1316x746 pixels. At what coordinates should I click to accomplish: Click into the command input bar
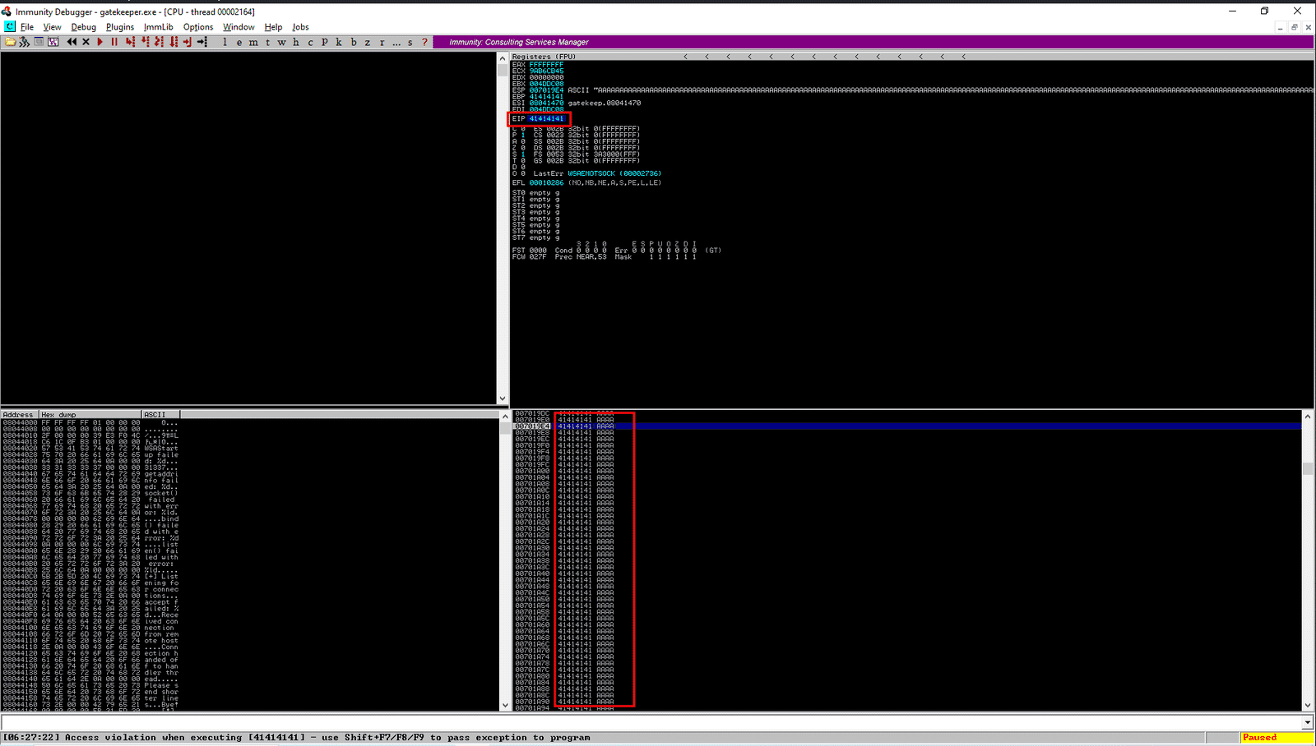pos(651,723)
